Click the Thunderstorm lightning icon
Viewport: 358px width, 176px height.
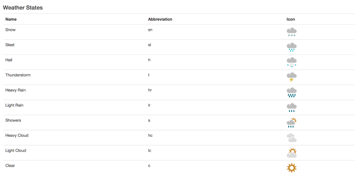(292, 77)
